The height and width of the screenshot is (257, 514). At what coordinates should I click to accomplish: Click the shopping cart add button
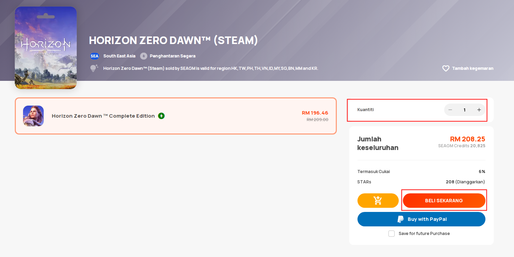pos(378,201)
